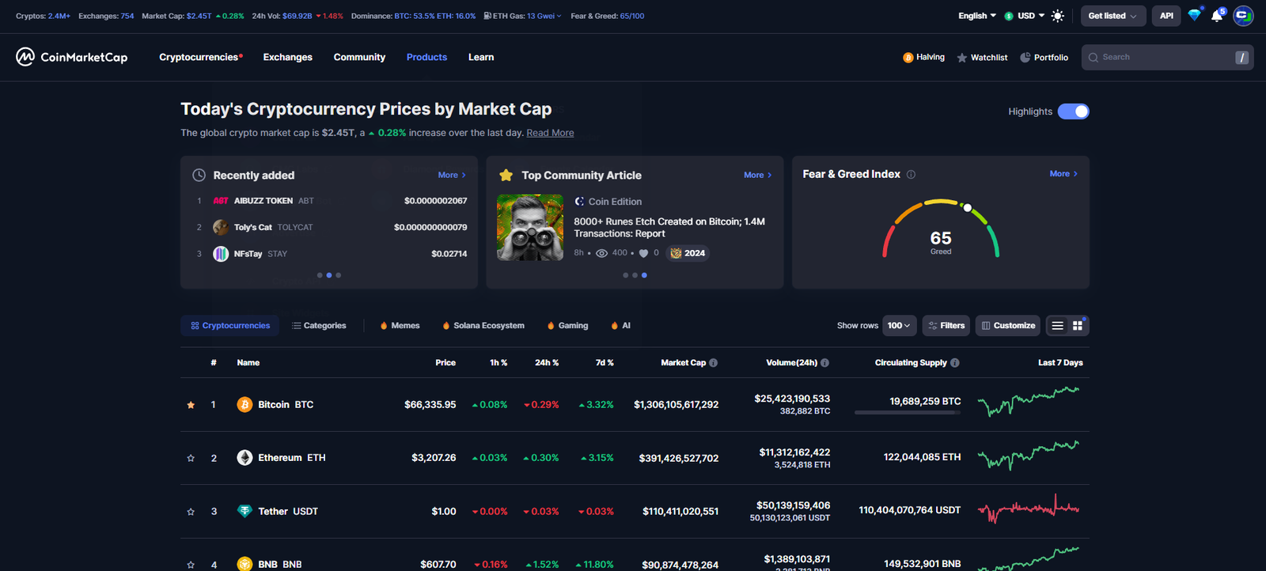Expand More in Fear & Greed Index
This screenshot has height=571, width=1266.
pos(1063,174)
